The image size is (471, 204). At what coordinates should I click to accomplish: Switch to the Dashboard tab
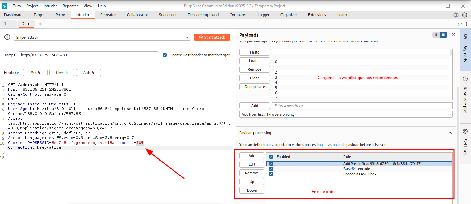(13, 15)
